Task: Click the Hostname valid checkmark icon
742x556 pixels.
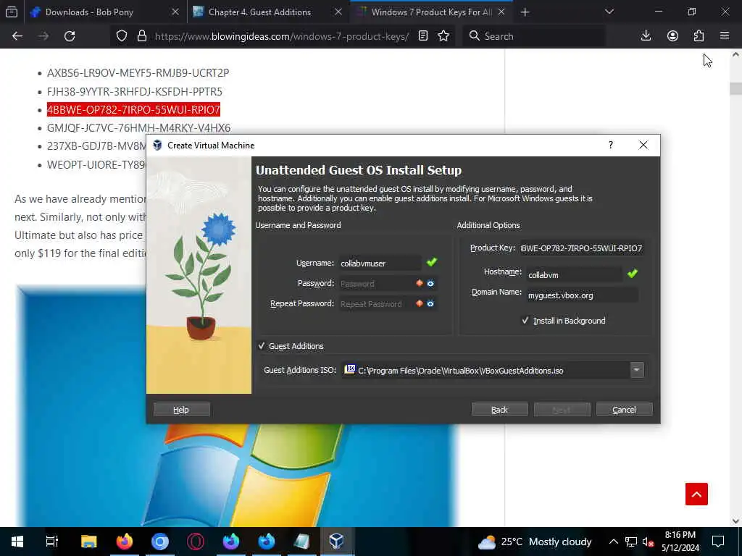Action: [x=632, y=273]
